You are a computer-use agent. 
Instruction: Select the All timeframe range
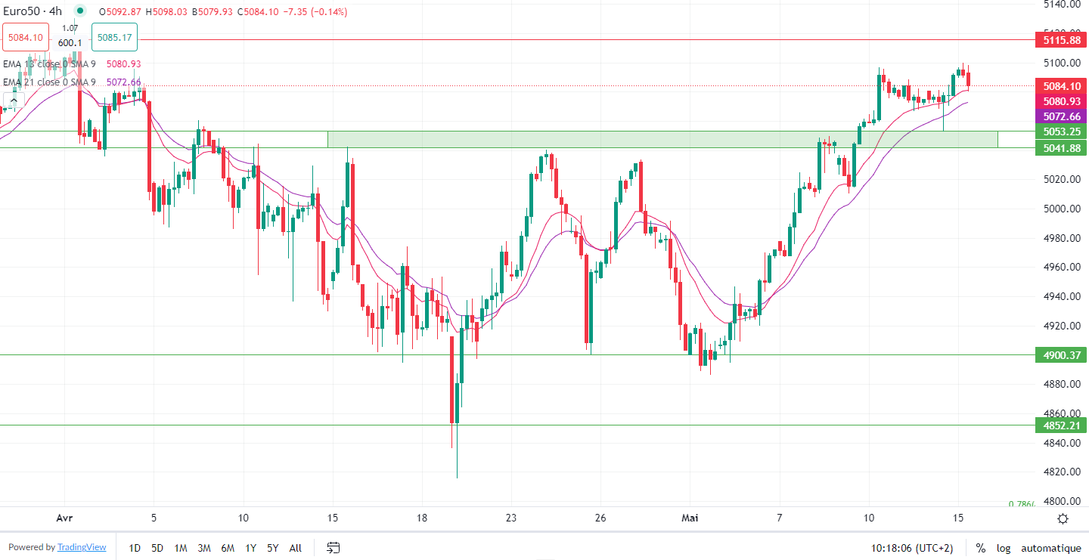click(295, 548)
